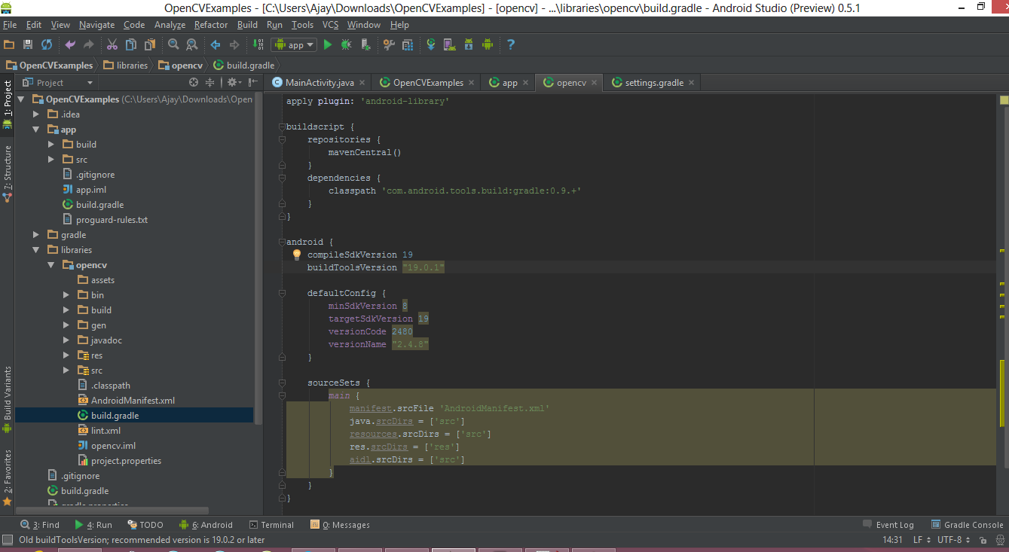Open the Replace toolbar icon
The width and height of the screenshot is (1009, 552).
click(191, 45)
